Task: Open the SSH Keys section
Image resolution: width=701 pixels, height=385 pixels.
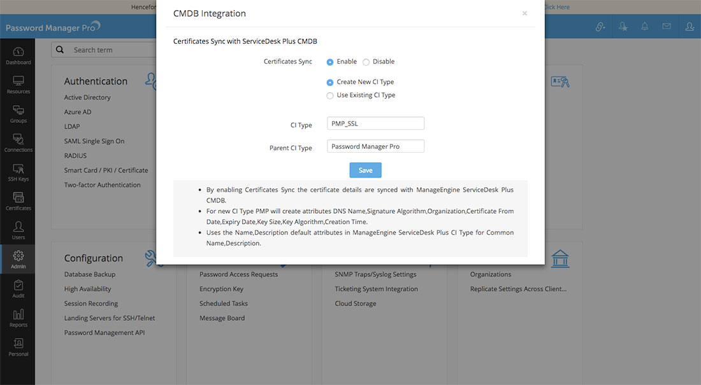Action: (18, 172)
